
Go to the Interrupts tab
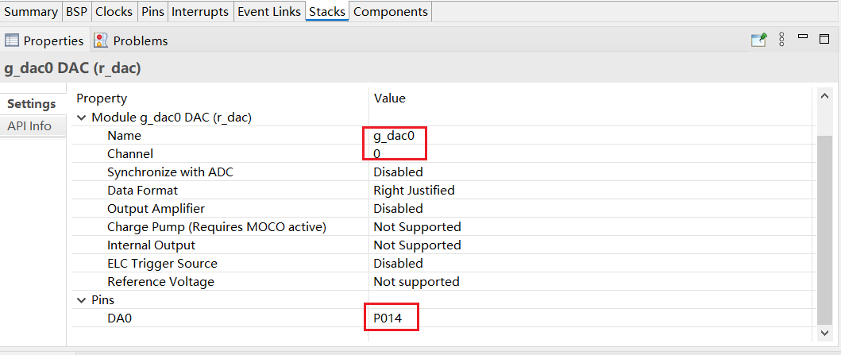[200, 12]
